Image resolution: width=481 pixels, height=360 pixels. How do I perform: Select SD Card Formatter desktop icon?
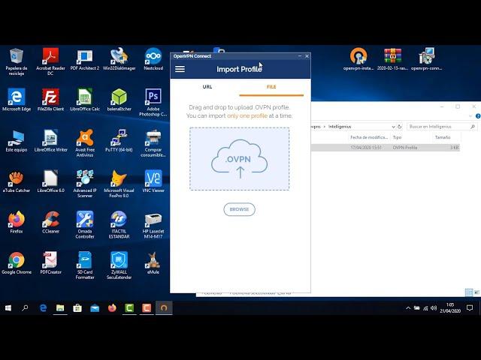[x=85, y=265]
